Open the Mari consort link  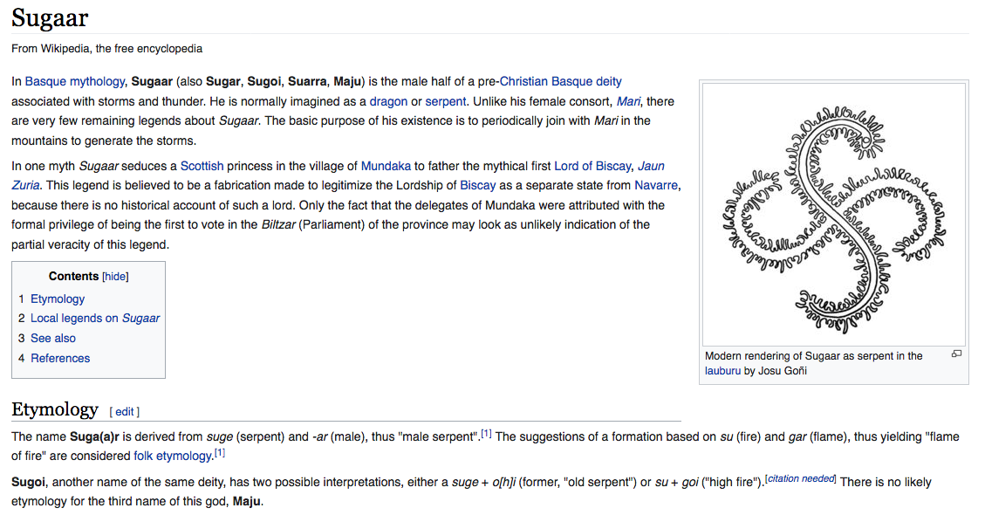[628, 101]
